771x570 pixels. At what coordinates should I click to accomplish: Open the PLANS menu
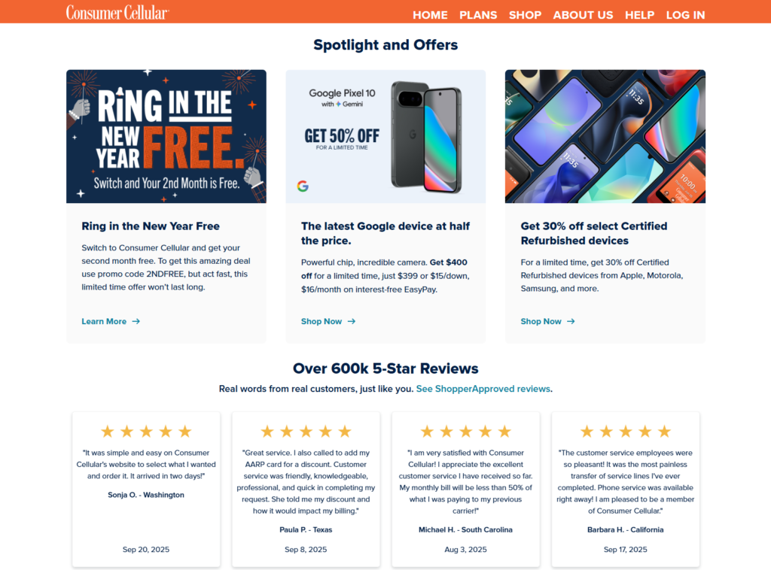(x=478, y=15)
